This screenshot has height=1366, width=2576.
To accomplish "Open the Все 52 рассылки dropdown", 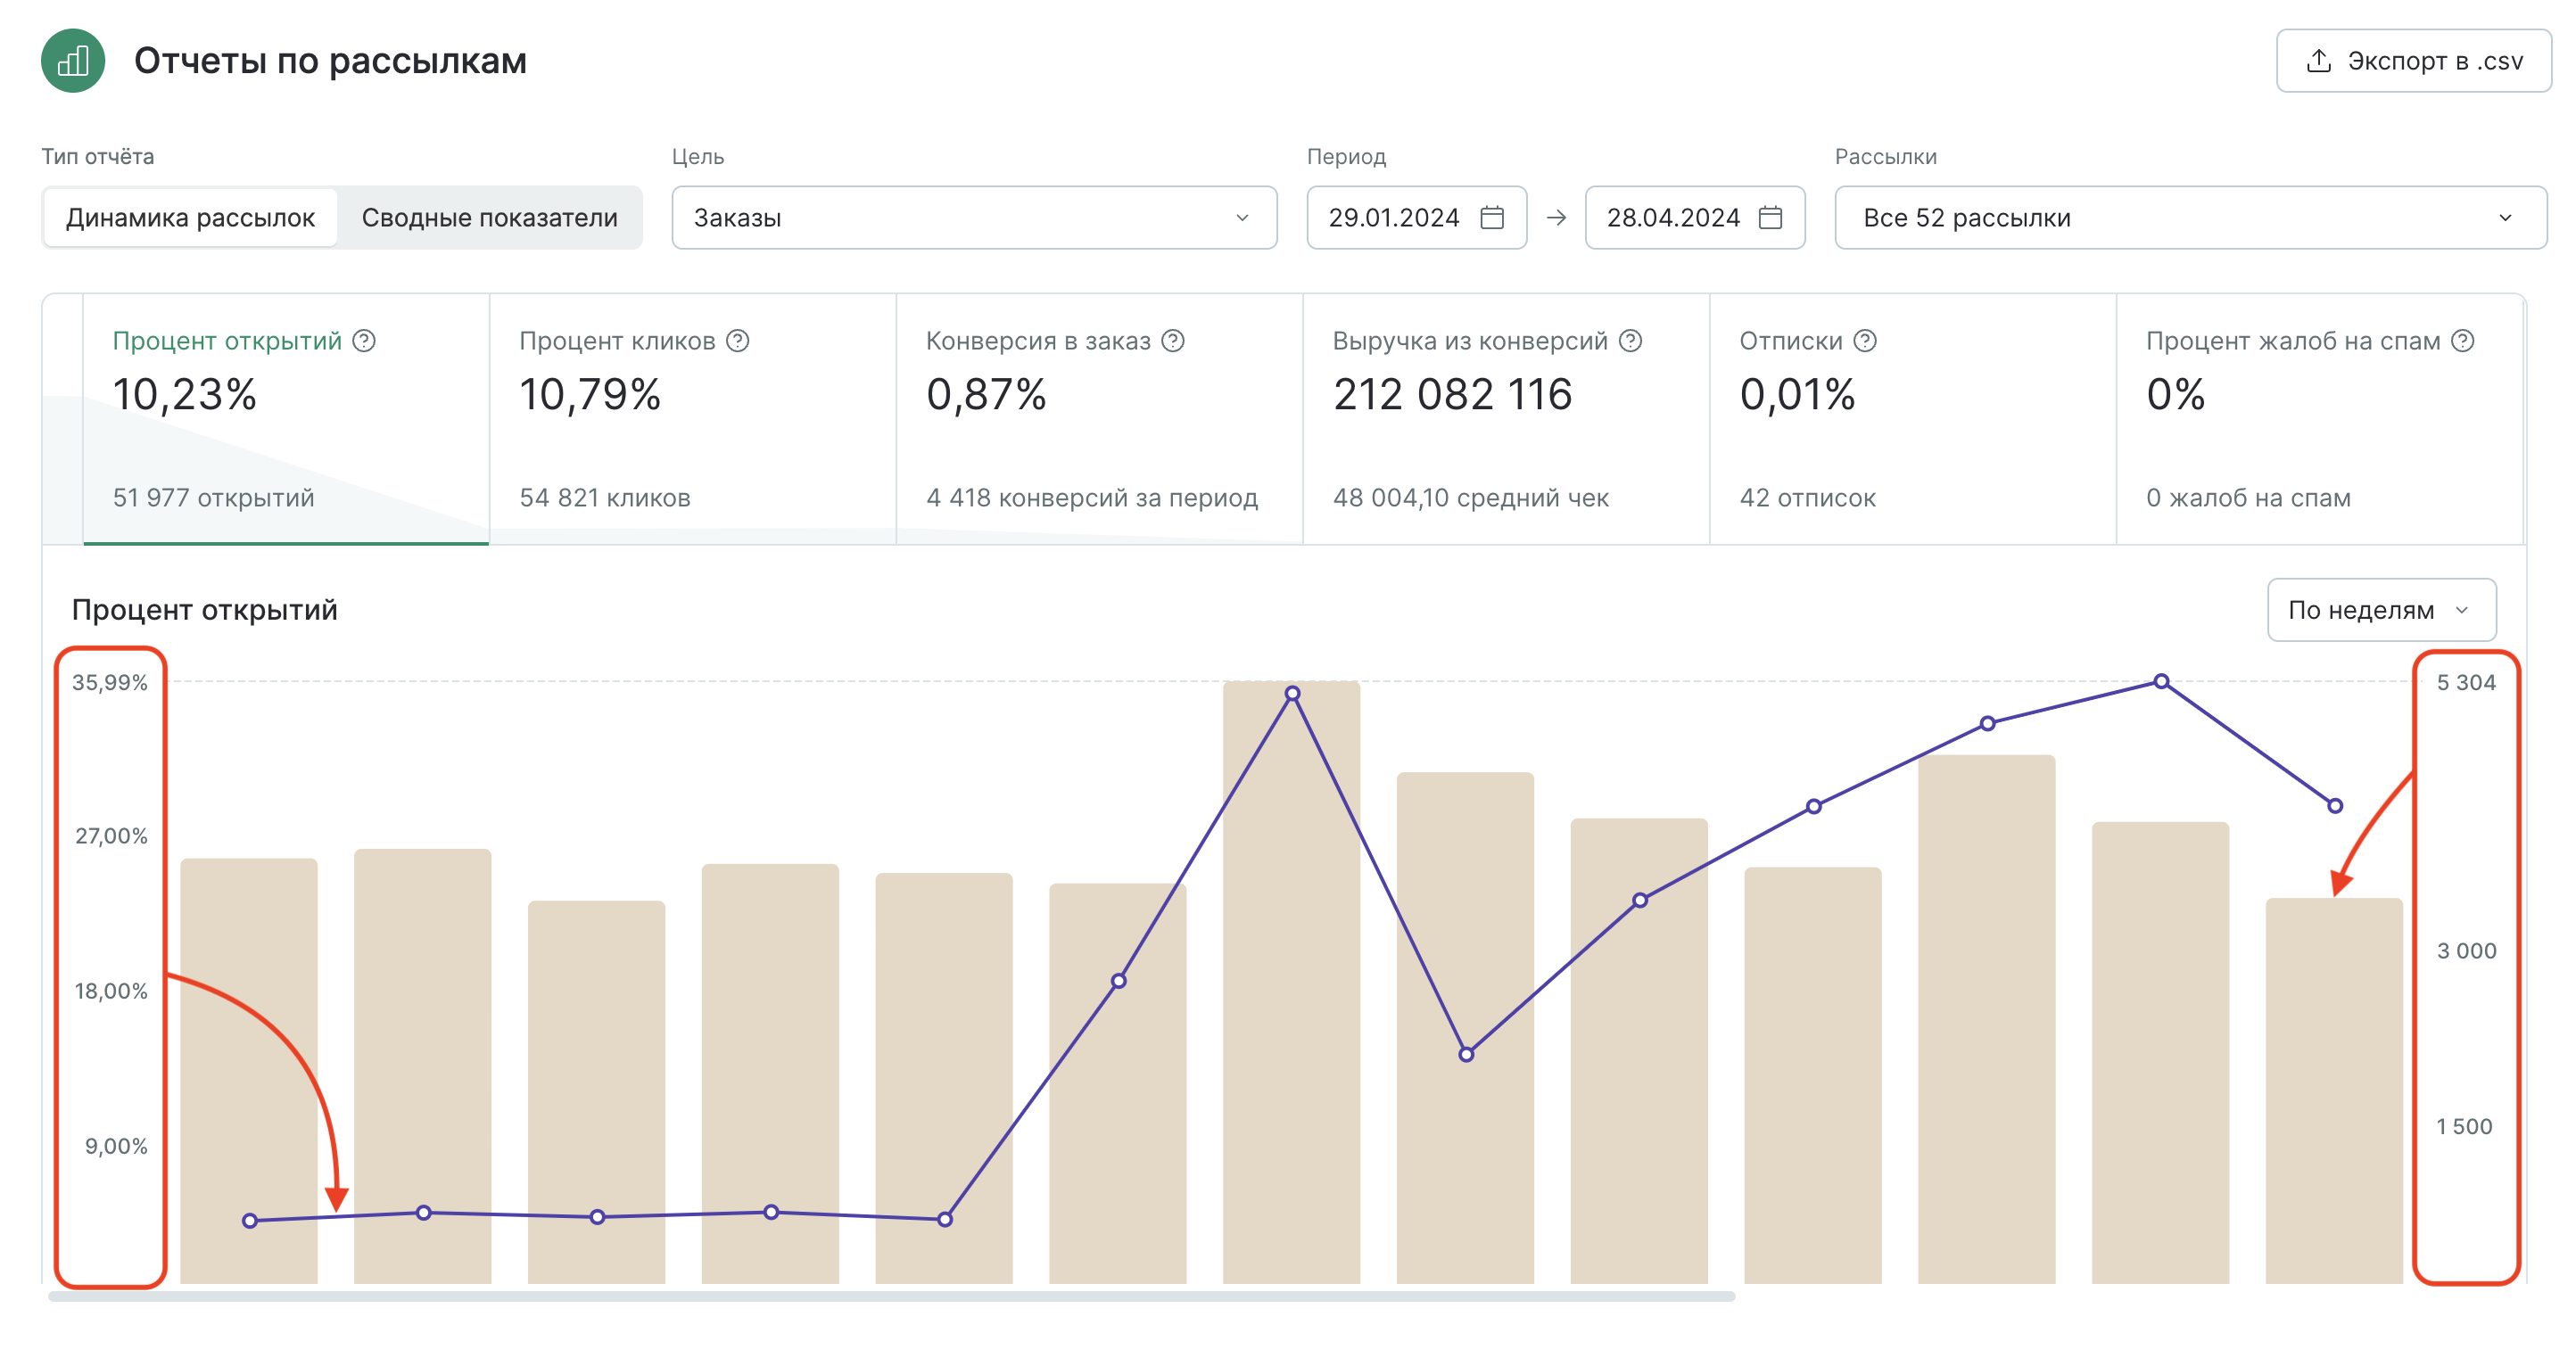I will 2190,217.
